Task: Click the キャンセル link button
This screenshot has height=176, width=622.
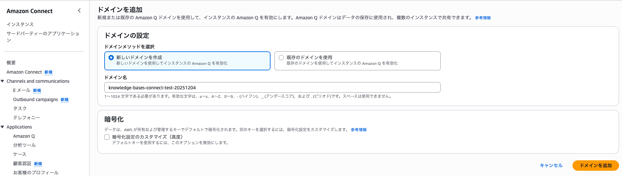Action: [x=551, y=166]
